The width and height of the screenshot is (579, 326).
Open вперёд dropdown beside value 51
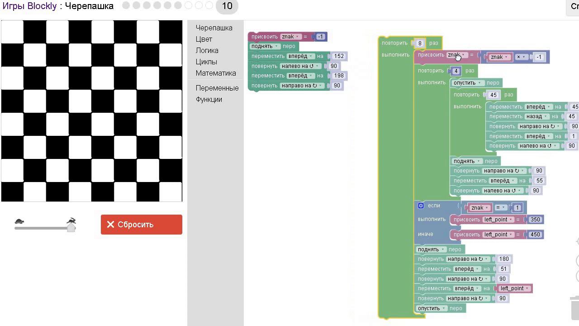(467, 269)
